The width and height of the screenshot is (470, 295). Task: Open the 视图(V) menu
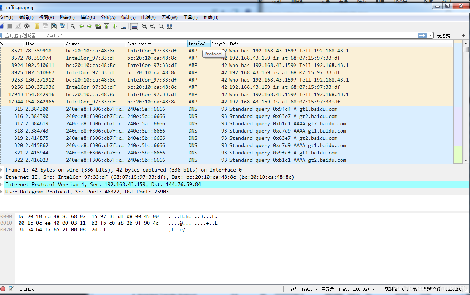click(47, 17)
